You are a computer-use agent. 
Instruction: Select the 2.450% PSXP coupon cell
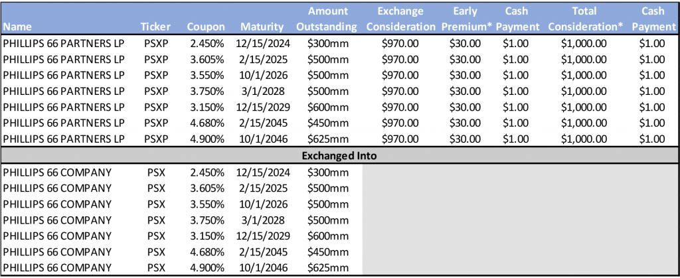pyautogui.click(x=205, y=43)
